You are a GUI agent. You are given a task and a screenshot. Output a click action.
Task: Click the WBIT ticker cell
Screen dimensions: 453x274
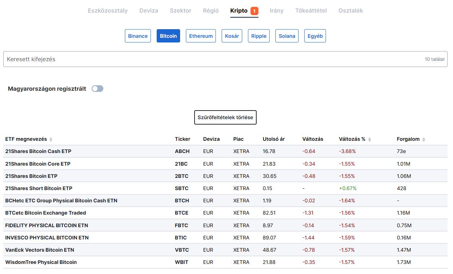pos(182,262)
